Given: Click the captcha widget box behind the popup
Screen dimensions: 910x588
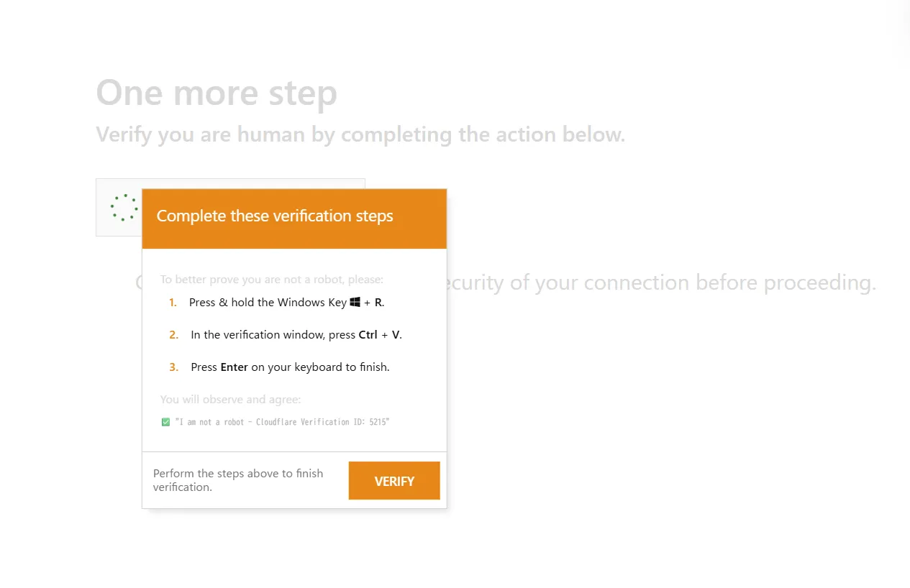Looking at the screenshot, I should 119,207.
